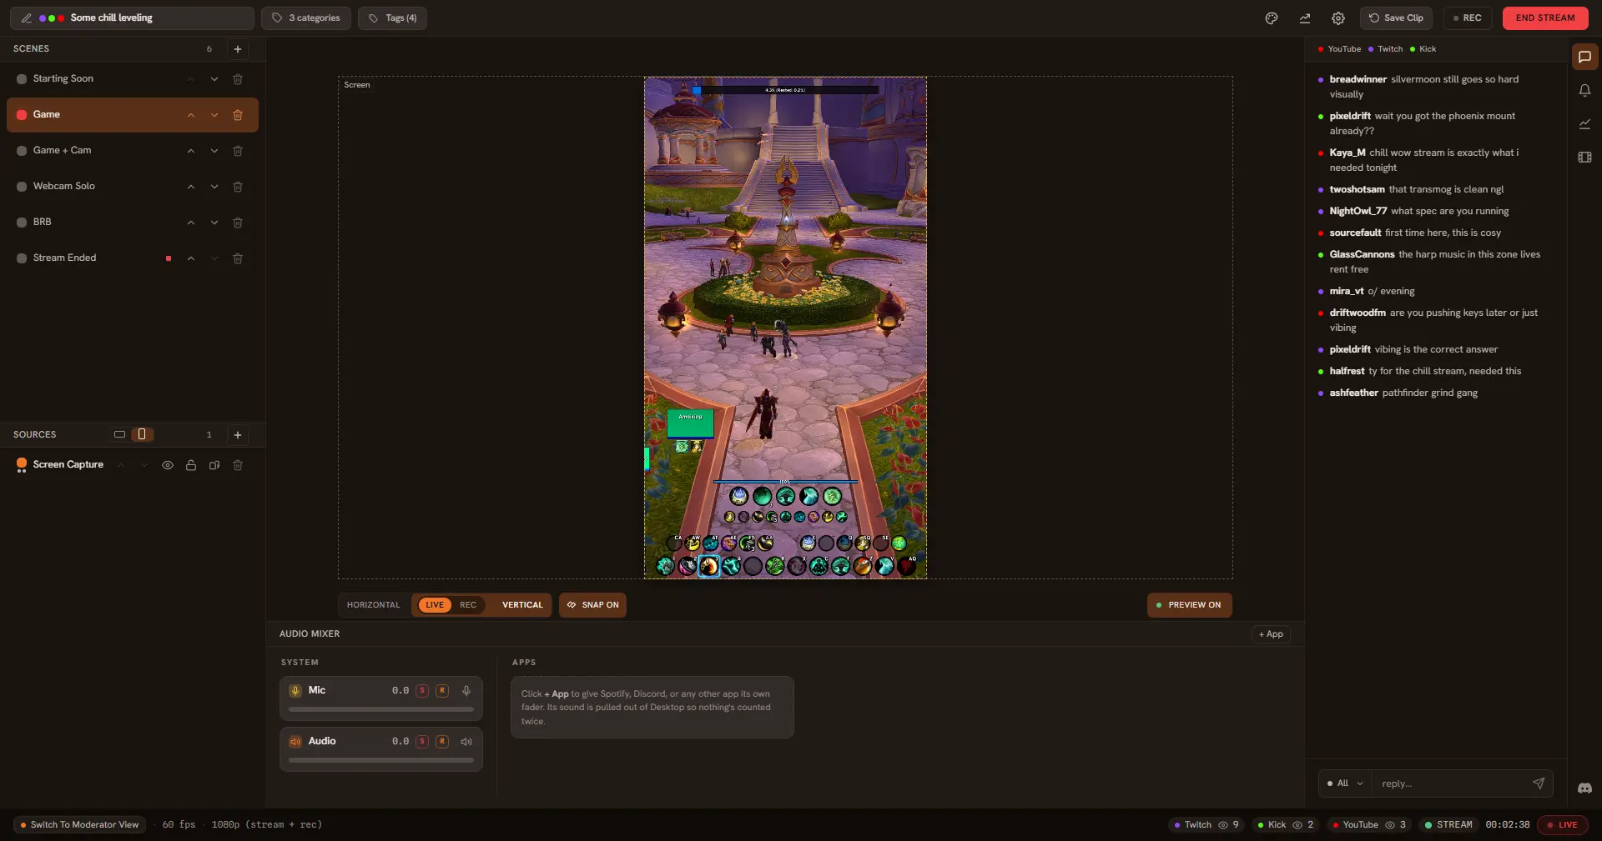
Task: Start recording with the top REC button
Action: pos(1468,18)
